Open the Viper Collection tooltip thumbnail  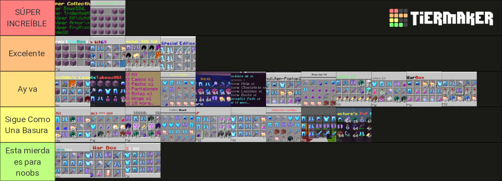[73, 18]
